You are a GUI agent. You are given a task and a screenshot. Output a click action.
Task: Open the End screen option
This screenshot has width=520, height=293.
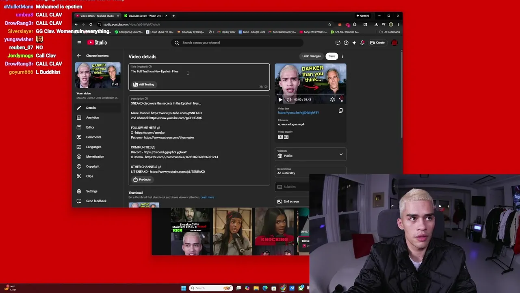[292, 201]
